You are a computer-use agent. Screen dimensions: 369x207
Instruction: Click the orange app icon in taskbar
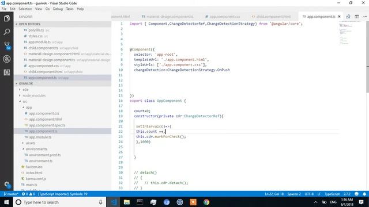click(x=193, y=202)
